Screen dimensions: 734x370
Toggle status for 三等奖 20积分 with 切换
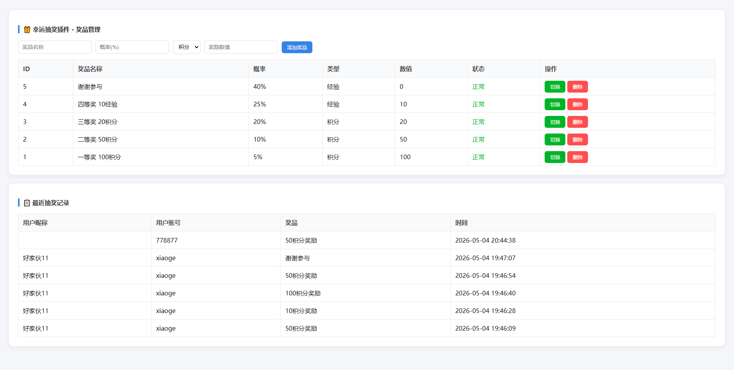(x=555, y=122)
